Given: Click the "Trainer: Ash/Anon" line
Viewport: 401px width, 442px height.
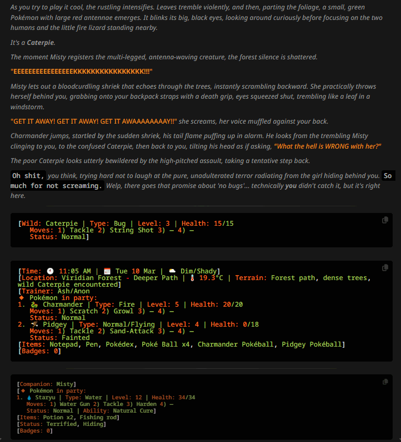Looking at the screenshot, I should 54,291.
